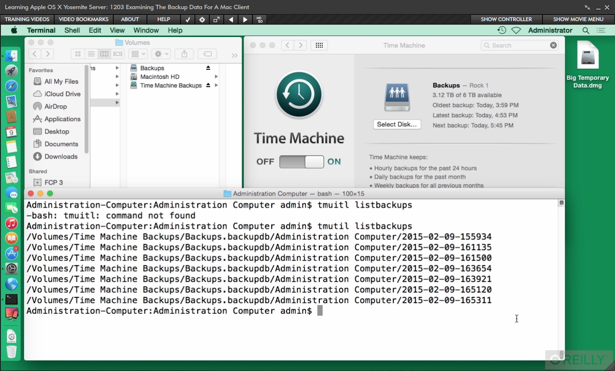Open VIDEO BOOKMARKS tab
The height and width of the screenshot is (371, 615).
(84, 19)
